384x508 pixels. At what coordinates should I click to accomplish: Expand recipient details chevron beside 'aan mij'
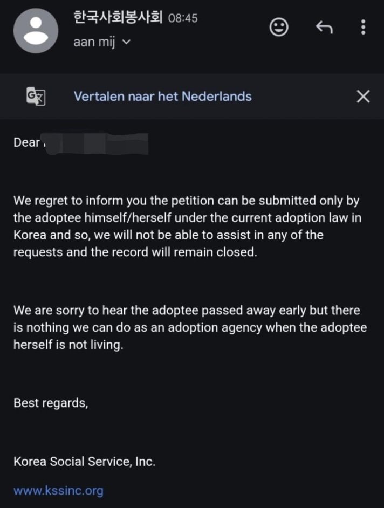tap(126, 42)
